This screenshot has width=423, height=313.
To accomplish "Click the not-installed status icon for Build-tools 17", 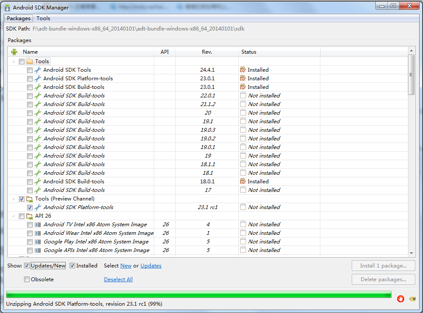I will 243,190.
